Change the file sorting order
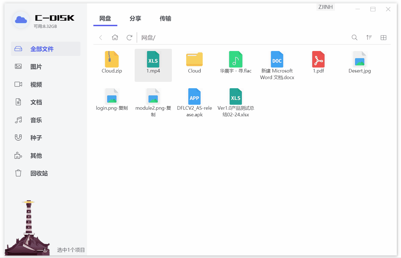Viewport: 401px width, 258px height. [369, 37]
